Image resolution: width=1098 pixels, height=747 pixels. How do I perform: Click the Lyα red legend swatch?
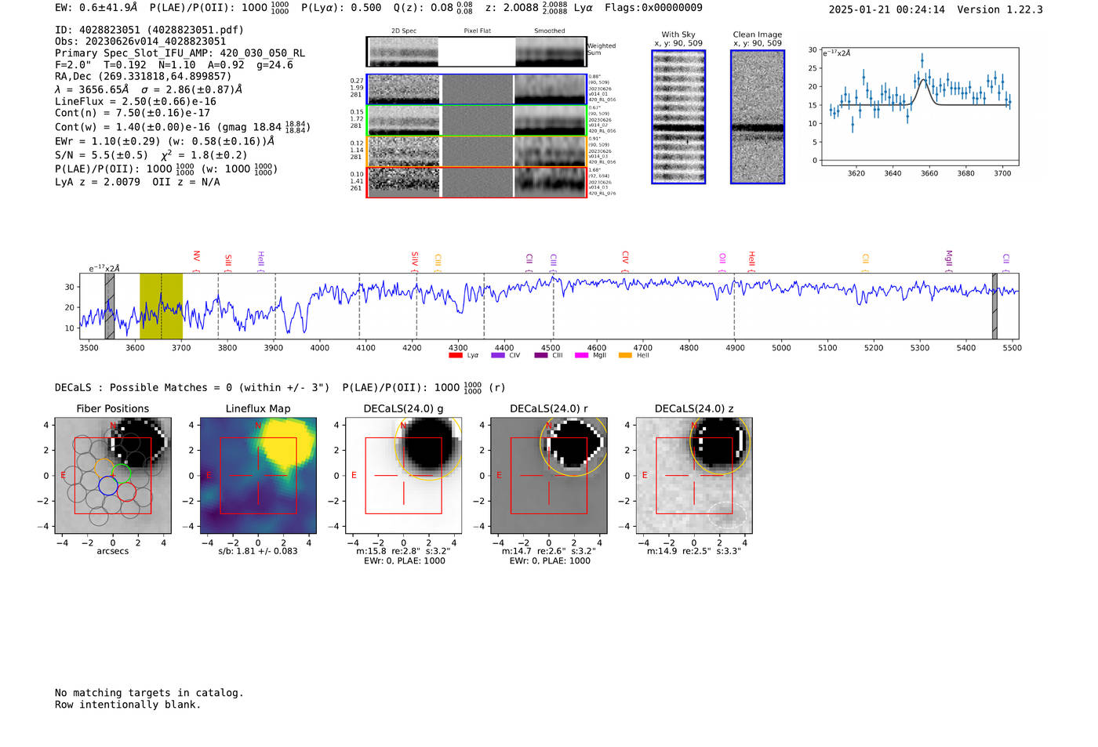456,355
